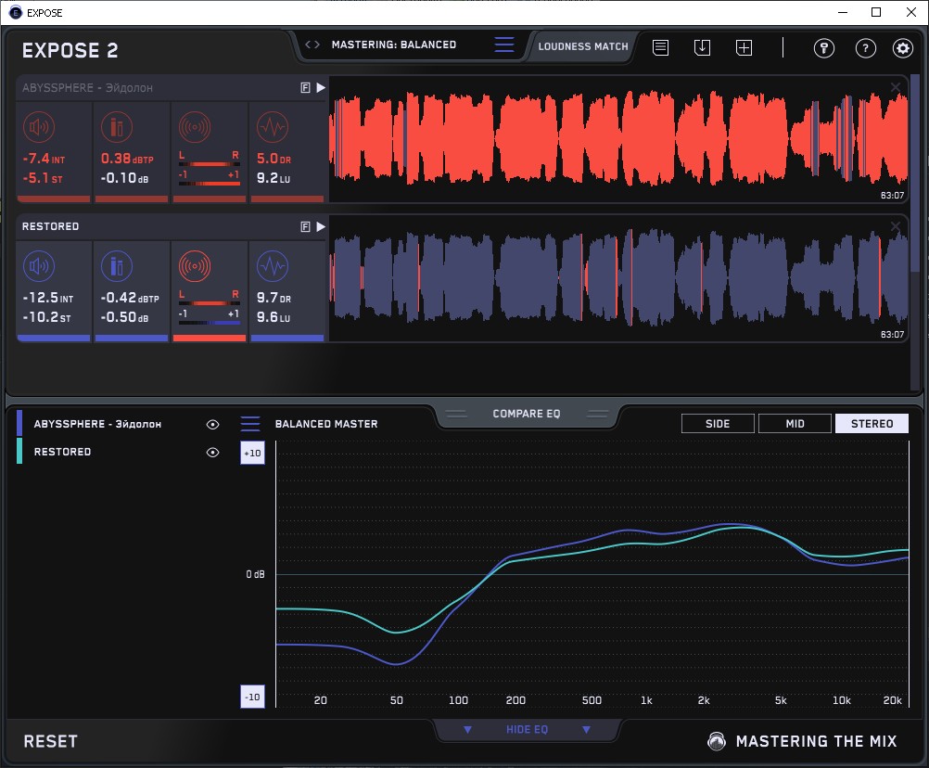Open the notes list icon in the toolbar
Screen dimensions: 929x768
pyautogui.click(x=661, y=47)
